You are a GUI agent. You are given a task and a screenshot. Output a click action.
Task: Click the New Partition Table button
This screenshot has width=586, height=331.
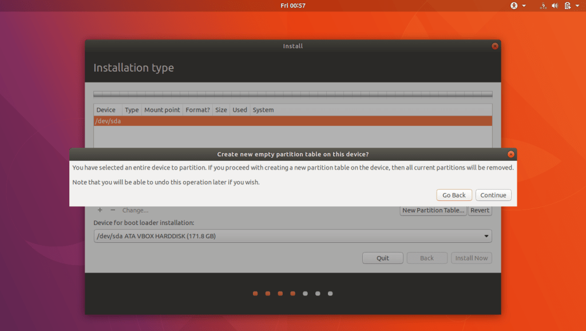[433, 210]
